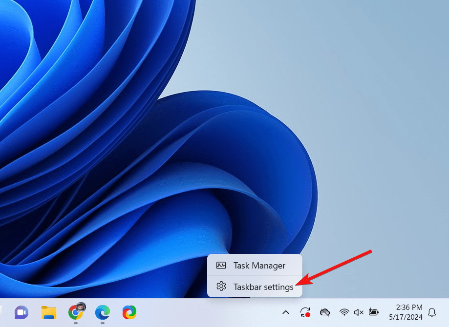Open the purple video chat taskbar app
This screenshot has width=449, height=327.
point(21,312)
